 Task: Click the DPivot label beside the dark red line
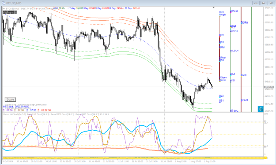(245, 100)
